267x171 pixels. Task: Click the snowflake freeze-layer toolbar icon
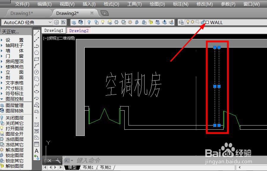116,22
